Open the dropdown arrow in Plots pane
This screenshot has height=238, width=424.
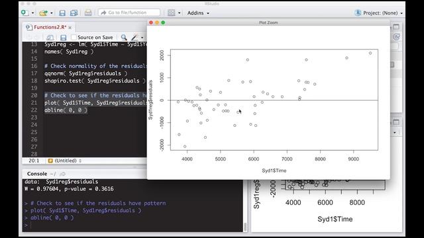(x=395, y=133)
